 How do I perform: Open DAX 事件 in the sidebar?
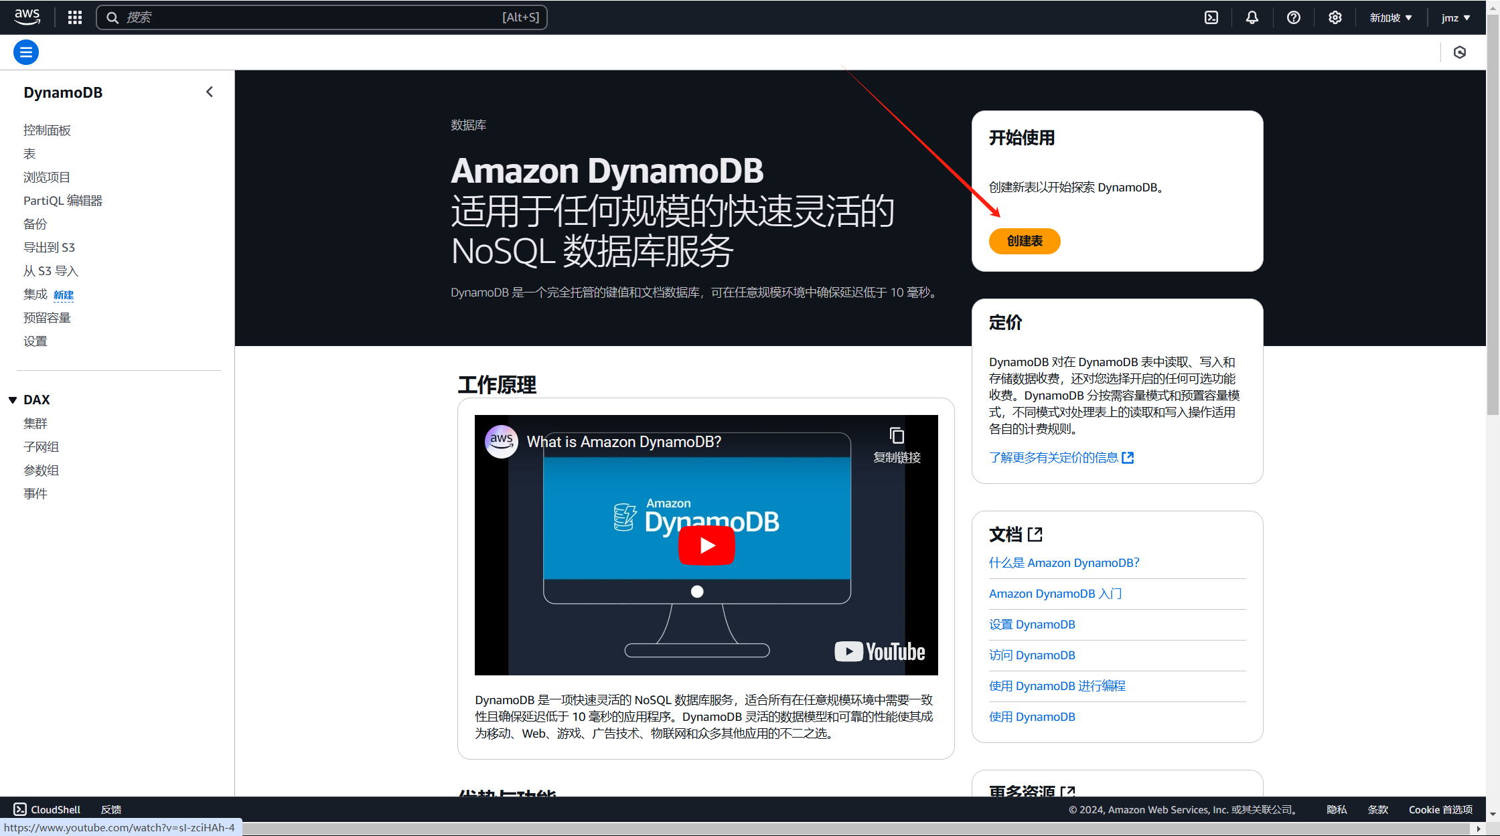(35, 493)
